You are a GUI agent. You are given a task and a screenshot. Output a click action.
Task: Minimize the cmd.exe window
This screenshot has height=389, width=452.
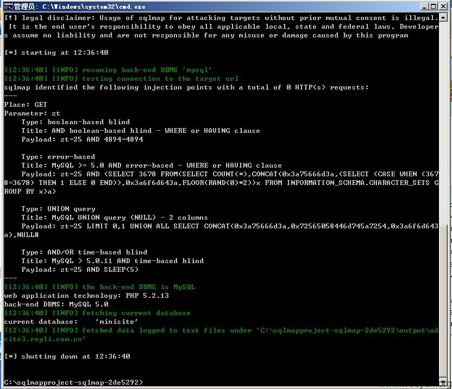tap(424, 7)
